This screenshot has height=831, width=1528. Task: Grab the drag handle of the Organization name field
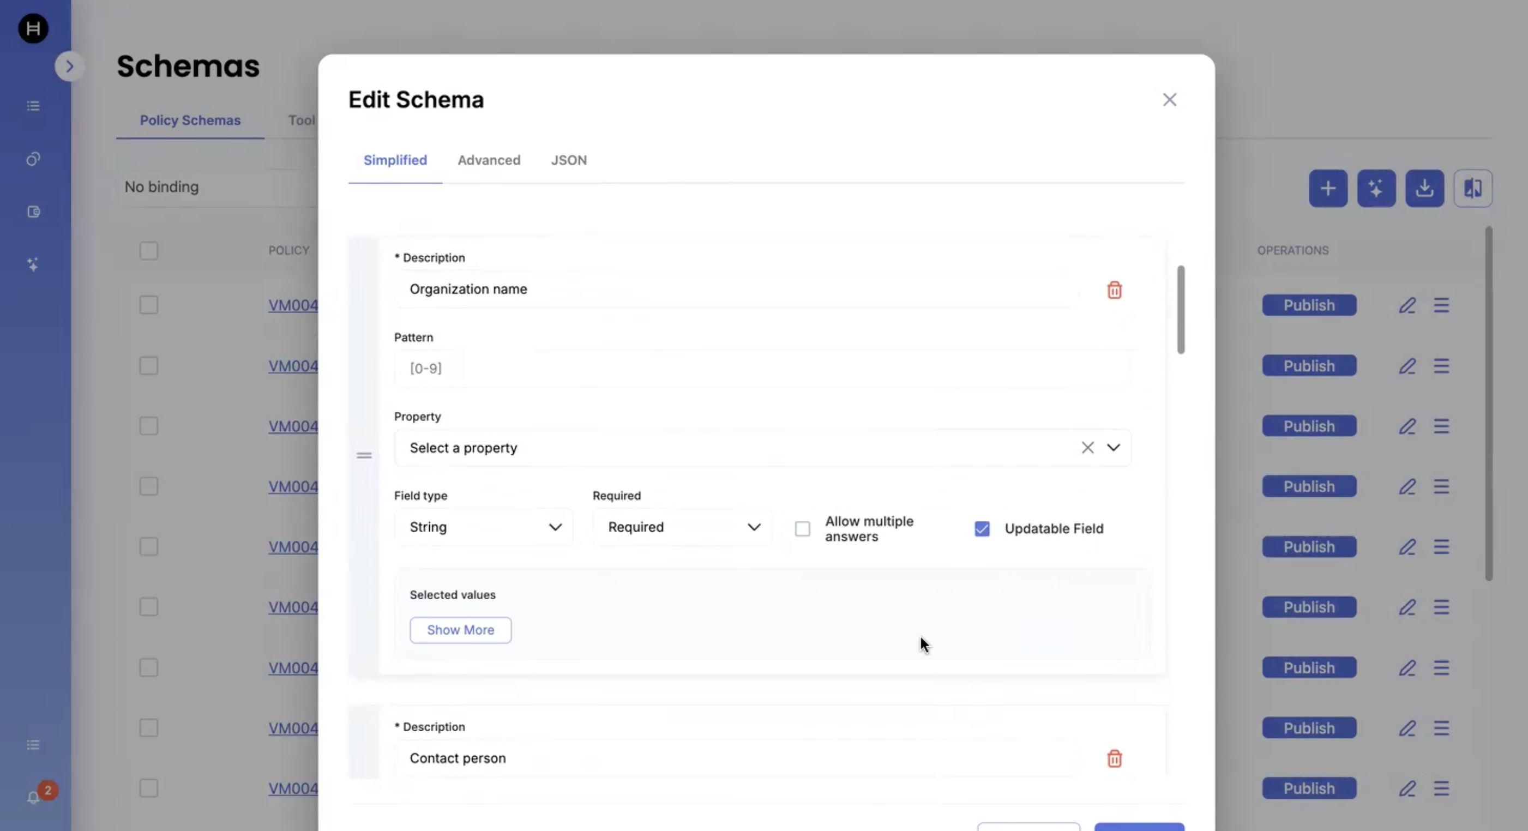(364, 455)
